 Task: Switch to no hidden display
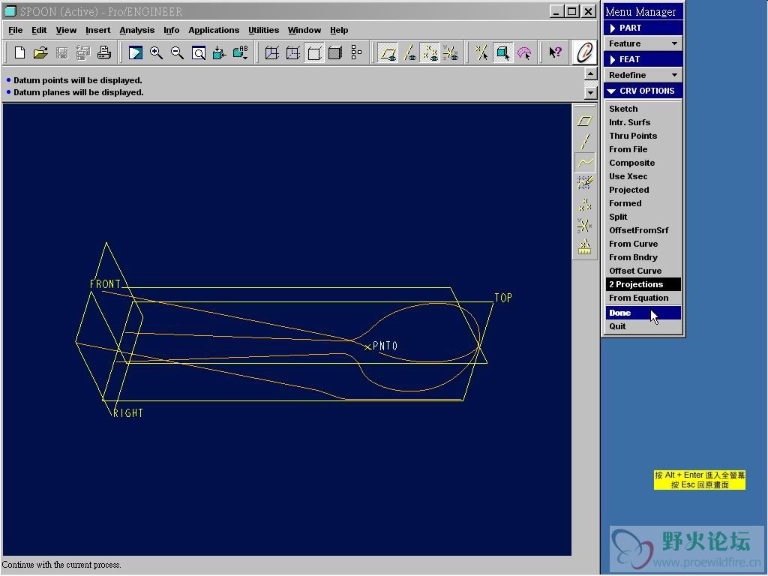[x=314, y=52]
